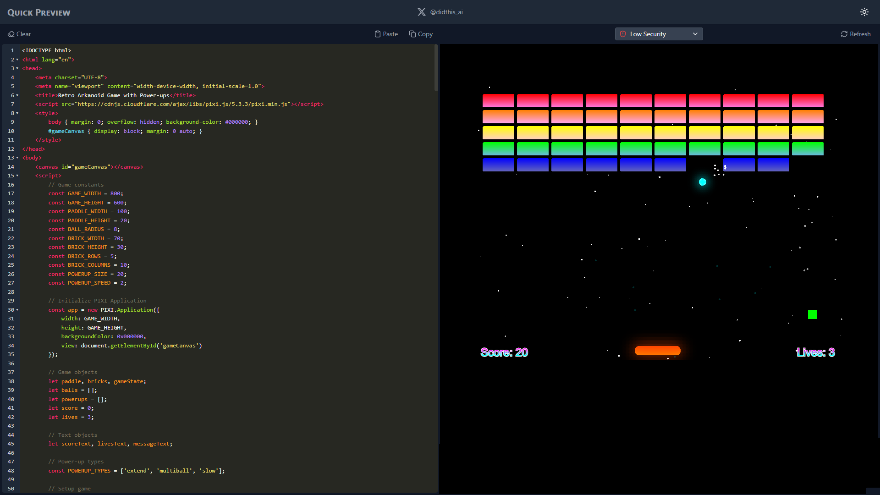880x495 pixels.
Task: Click the code editor vertical scrollbar
Action: click(436, 68)
